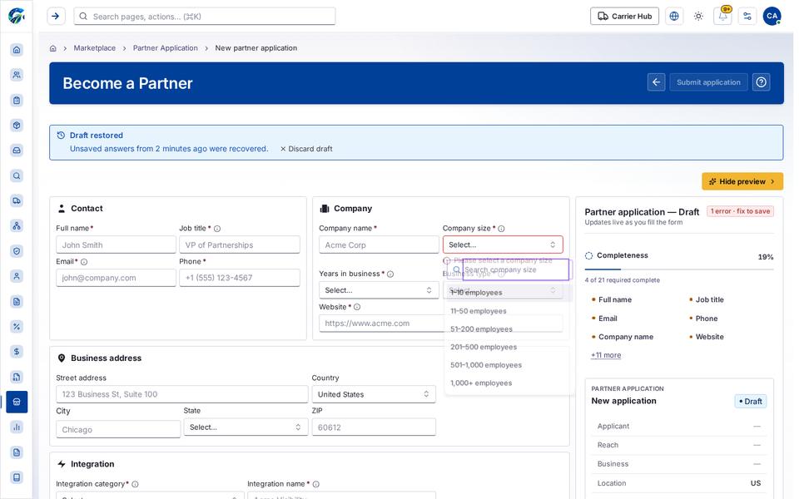Viewport: 799px width, 499px height.
Task: Open the magnifier search icon in sidebar
Action: click(17, 175)
